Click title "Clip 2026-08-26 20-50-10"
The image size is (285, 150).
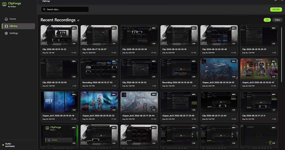tap(174, 49)
